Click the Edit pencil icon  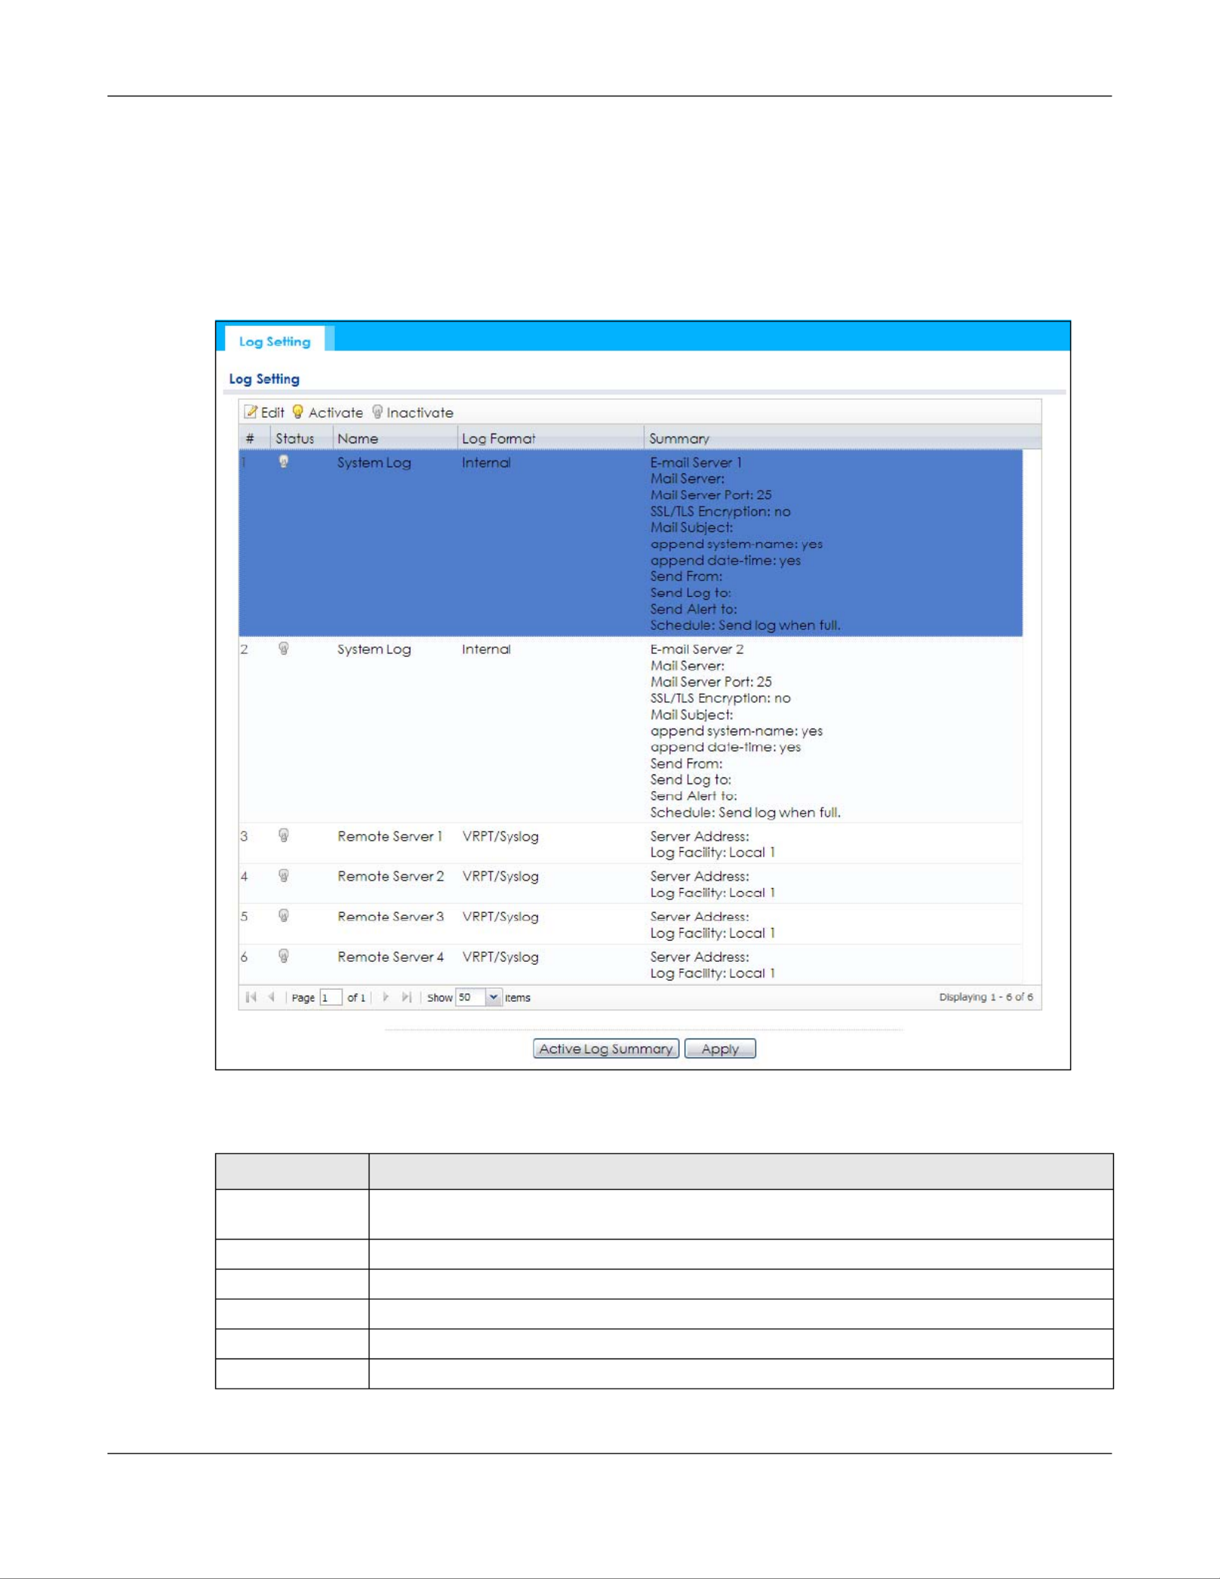point(251,412)
